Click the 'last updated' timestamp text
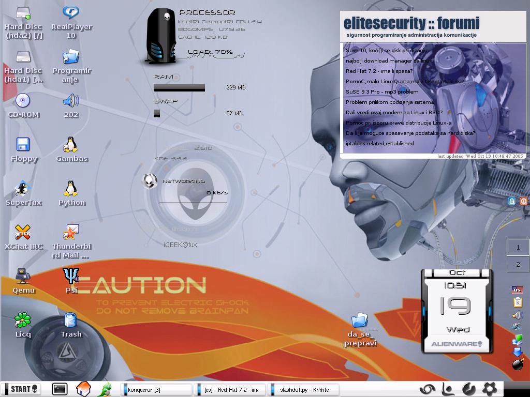 (480, 156)
